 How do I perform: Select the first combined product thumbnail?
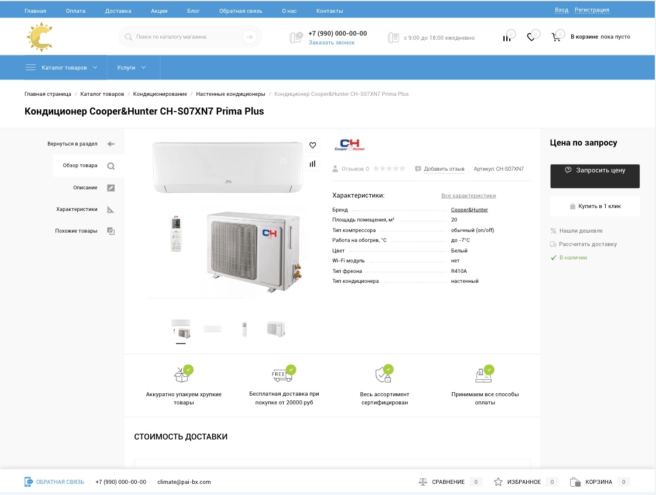tap(181, 329)
